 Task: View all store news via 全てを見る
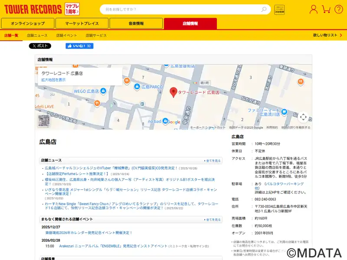tap(213, 161)
